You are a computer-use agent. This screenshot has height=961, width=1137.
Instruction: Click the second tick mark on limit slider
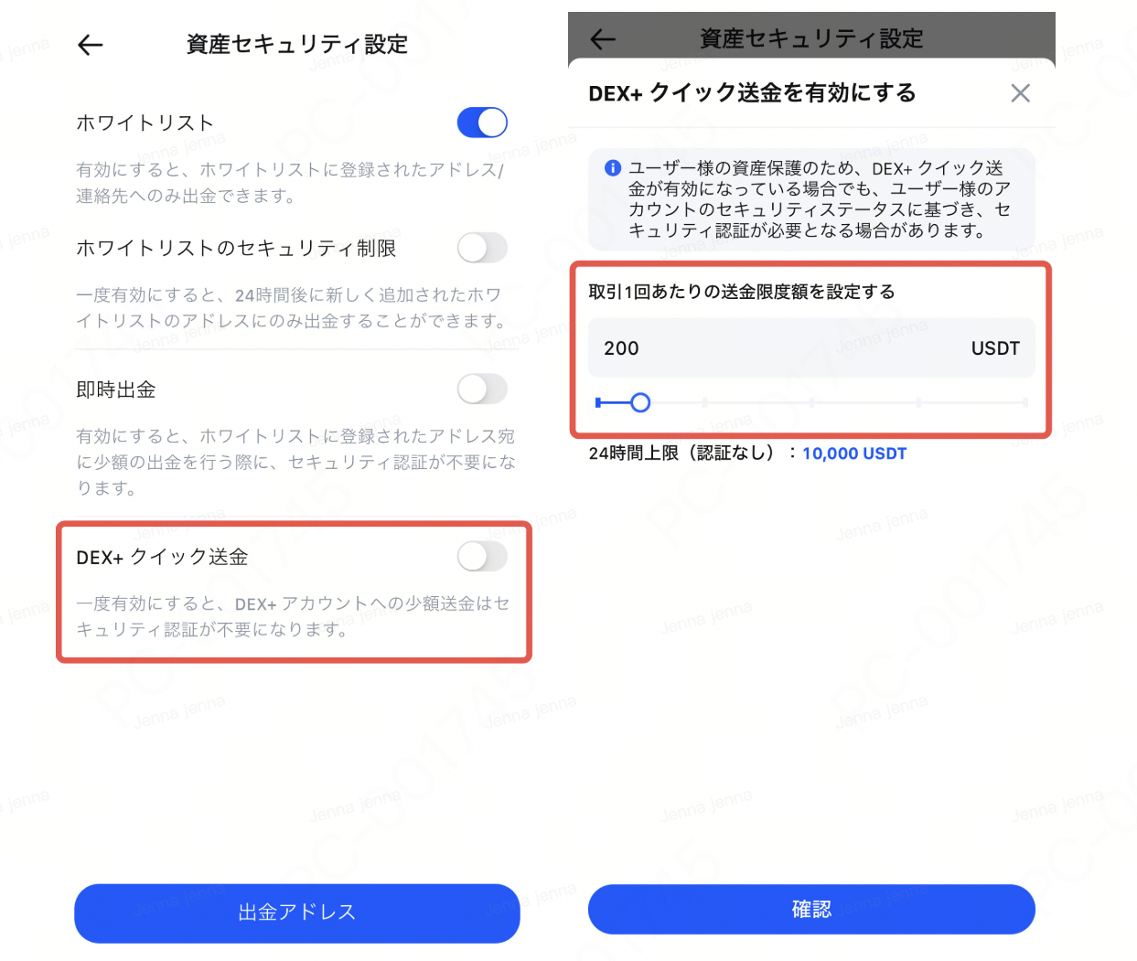[x=705, y=402]
